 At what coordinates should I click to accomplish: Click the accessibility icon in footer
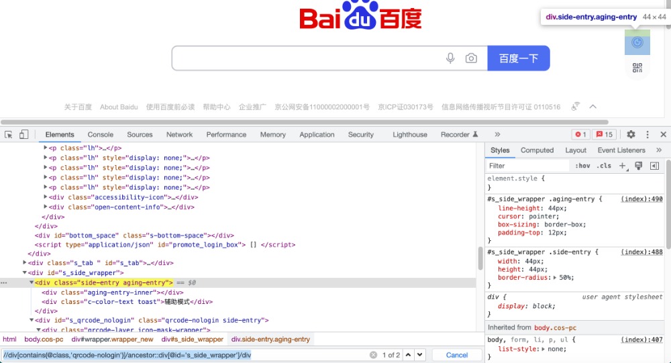576,107
